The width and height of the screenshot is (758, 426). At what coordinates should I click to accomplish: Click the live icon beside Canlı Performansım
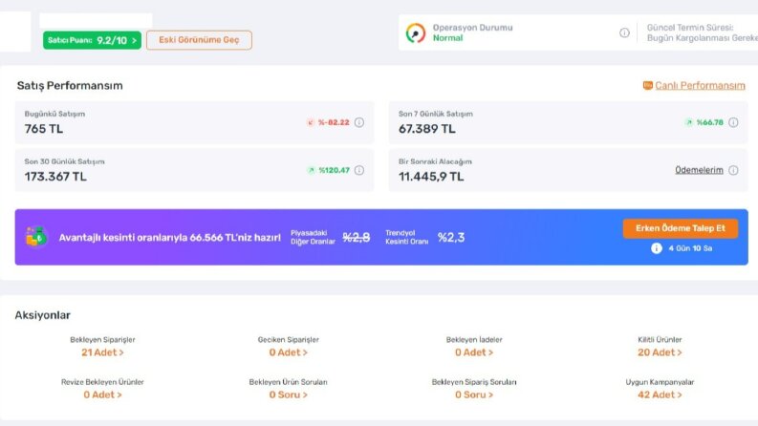647,86
